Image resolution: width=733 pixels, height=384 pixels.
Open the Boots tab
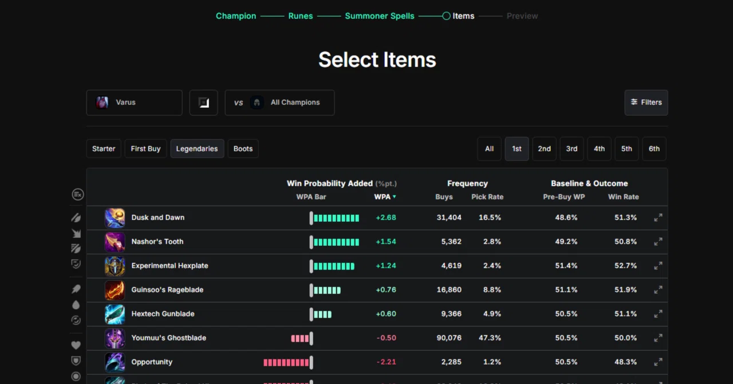[x=243, y=149]
